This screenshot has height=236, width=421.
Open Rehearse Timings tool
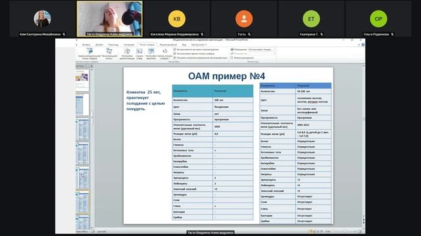point(151,54)
